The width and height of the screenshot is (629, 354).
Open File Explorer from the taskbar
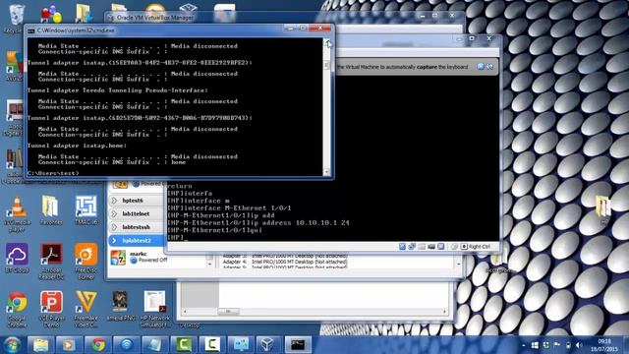point(40,345)
